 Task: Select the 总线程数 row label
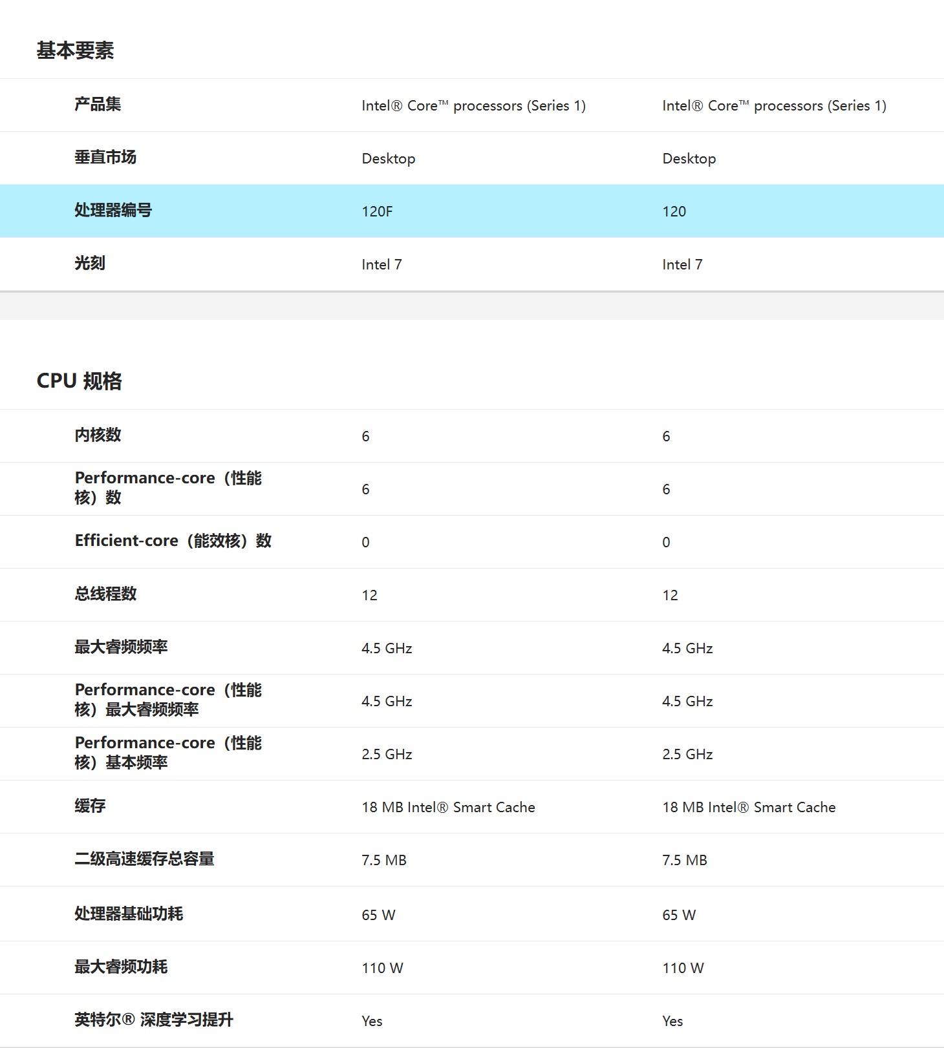coord(105,594)
